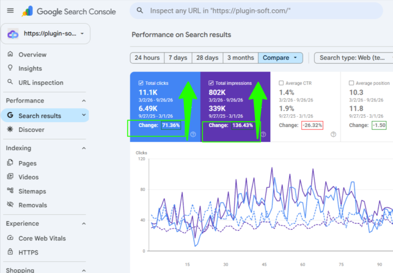This screenshot has width=393, height=273.
Task: Click the 136.43% change value
Action: coord(243,125)
